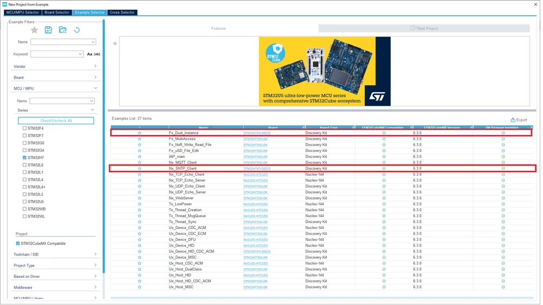Favorite the Nx_WebServer example
The width and height of the screenshot is (543, 305).
[x=140, y=198]
